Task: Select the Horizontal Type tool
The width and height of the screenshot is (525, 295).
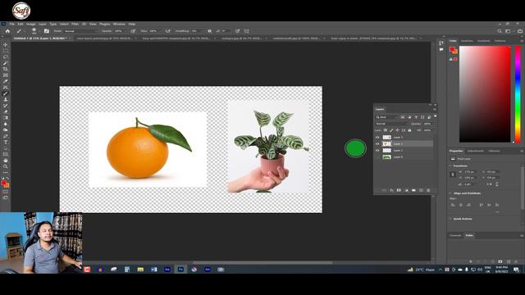Action: pyautogui.click(x=6, y=142)
